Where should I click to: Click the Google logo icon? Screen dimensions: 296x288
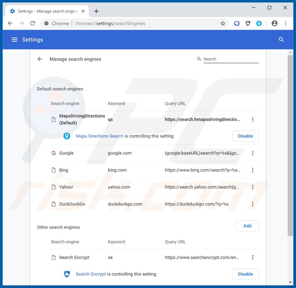click(54, 153)
